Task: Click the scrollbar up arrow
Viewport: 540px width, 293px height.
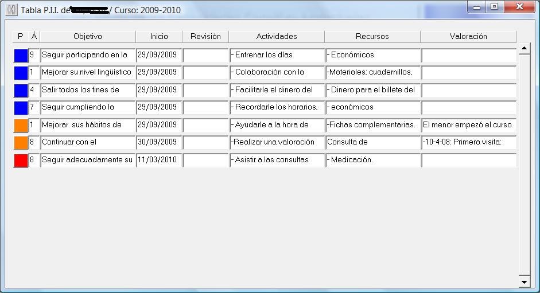Action: pos(523,48)
